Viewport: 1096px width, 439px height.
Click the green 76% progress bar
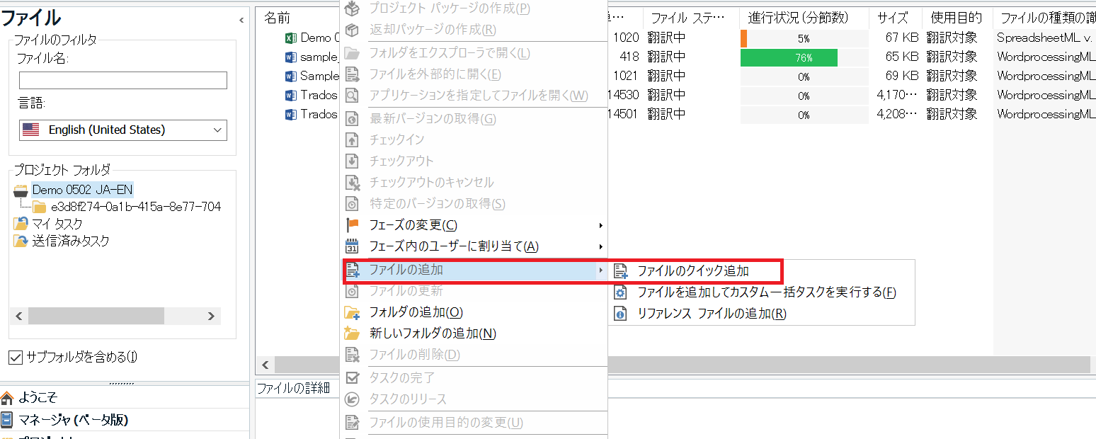(x=789, y=57)
